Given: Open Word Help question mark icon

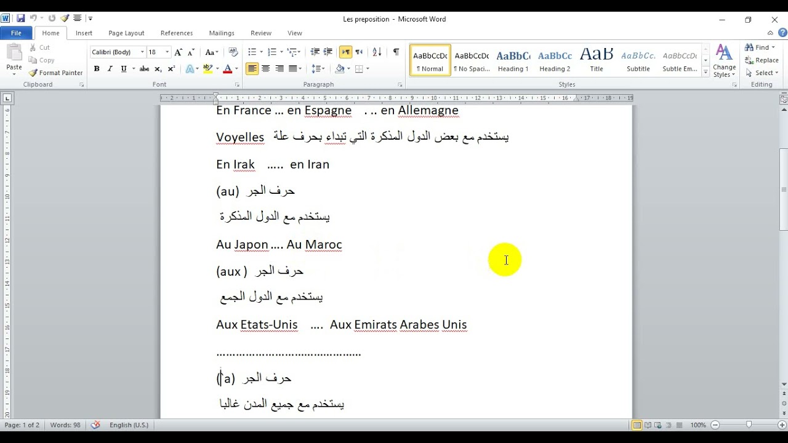Looking at the screenshot, I should click(782, 33).
